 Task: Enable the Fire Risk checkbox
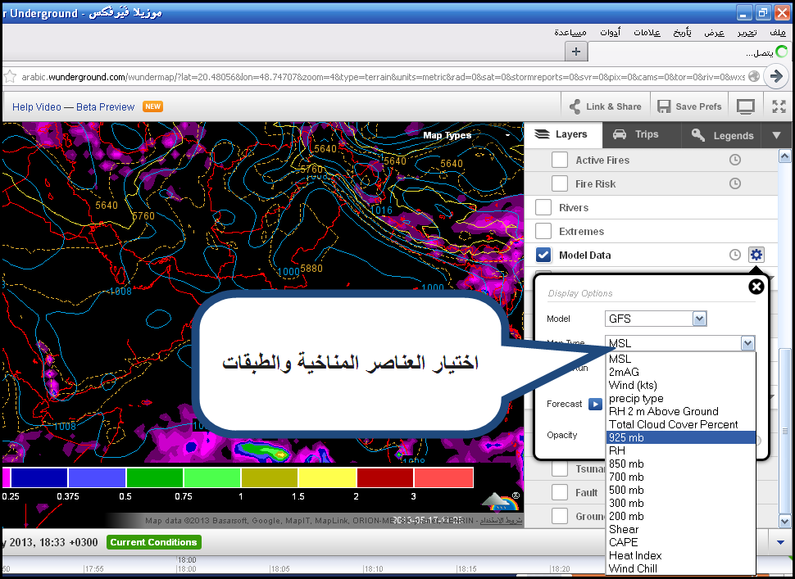(560, 183)
